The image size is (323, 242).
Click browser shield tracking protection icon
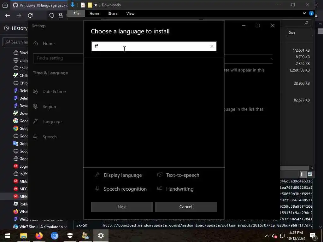coord(52,15)
